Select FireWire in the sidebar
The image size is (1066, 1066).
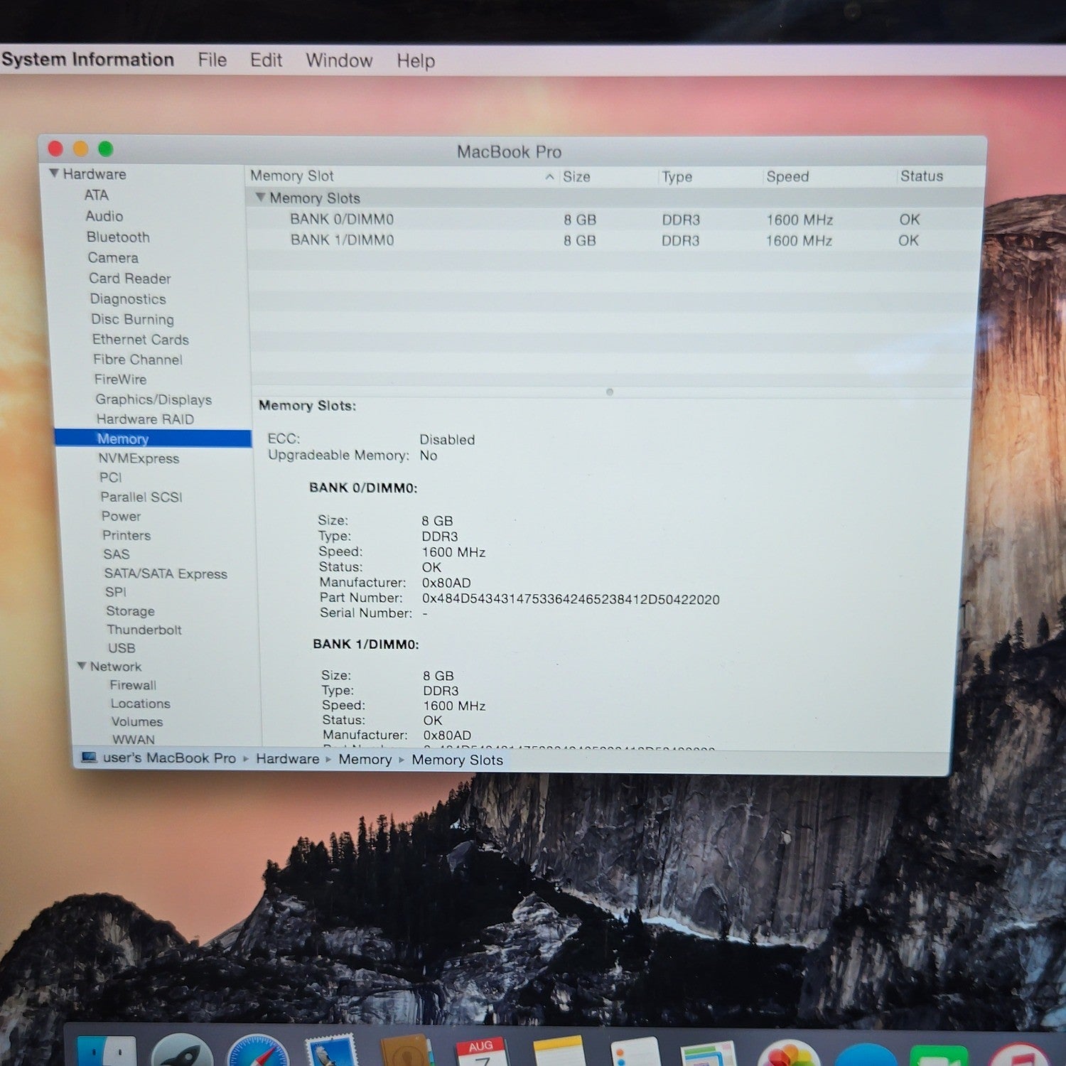coord(121,379)
